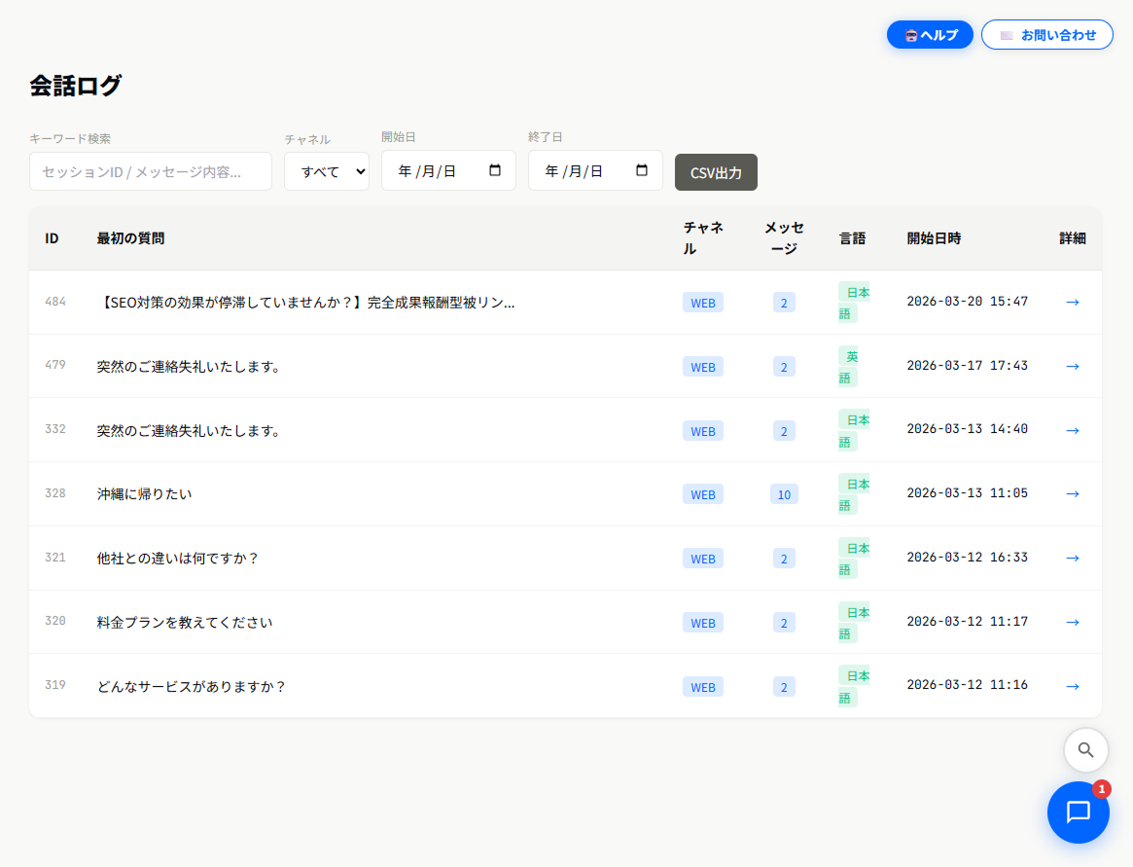This screenshot has width=1133, height=867.
Task: Click the megaphone icon inside the ヘルプ button
Action: pyautogui.click(x=910, y=34)
